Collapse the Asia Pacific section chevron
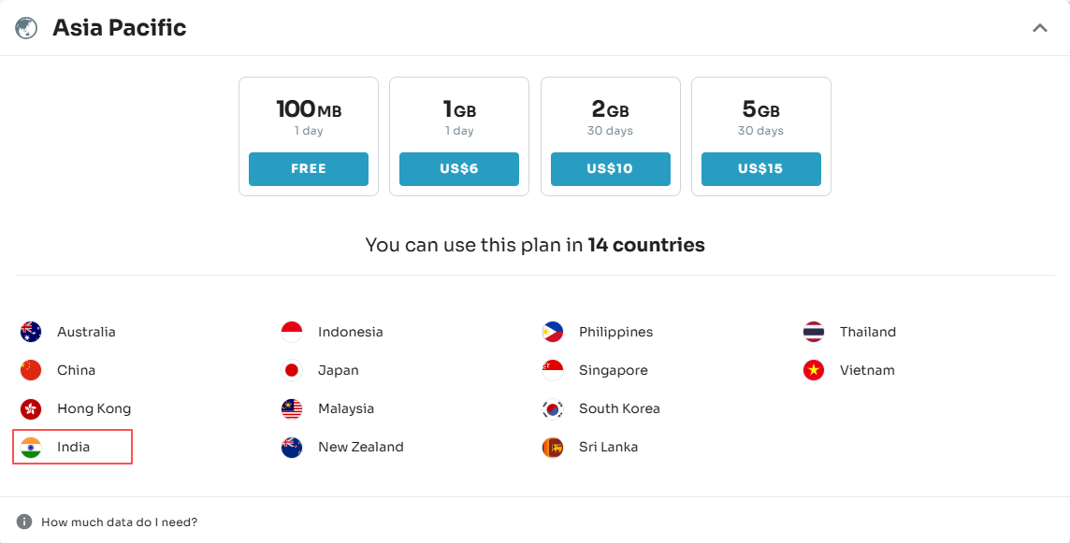This screenshot has width=1070, height=543. click(x=1039, y=28)
